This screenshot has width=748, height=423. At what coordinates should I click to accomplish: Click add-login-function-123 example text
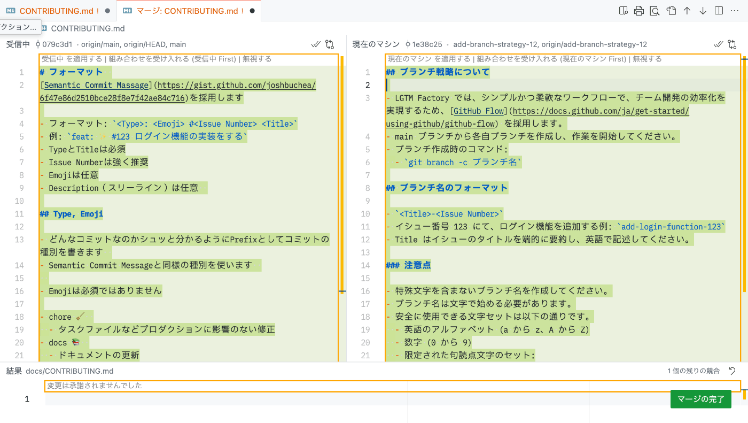click(x=671, y=227)
